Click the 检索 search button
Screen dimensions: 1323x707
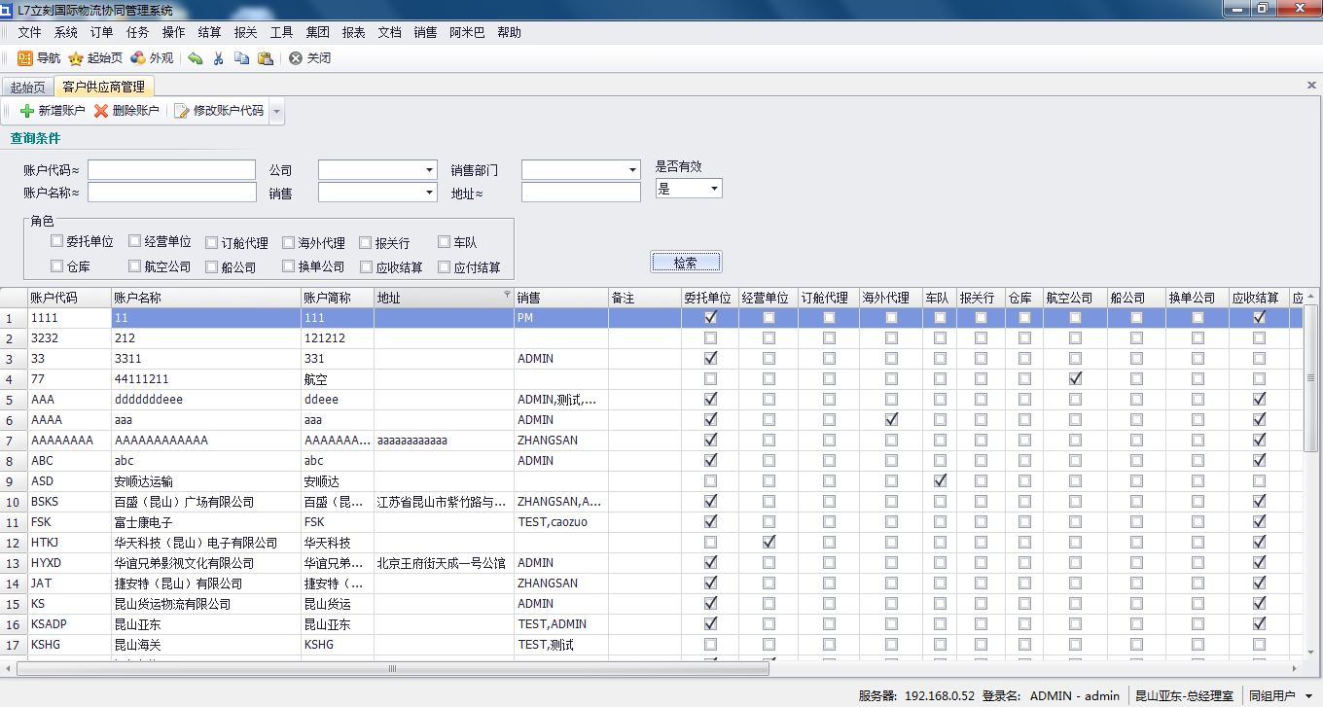click(x=686, y=263)
